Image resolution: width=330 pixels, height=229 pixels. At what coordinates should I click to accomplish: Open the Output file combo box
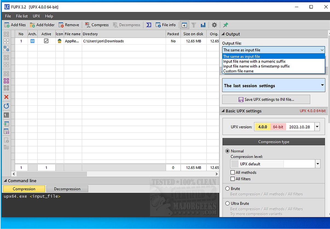[274, 50]
